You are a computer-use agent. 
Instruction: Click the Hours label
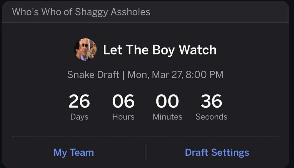click(x=123, y=117)
